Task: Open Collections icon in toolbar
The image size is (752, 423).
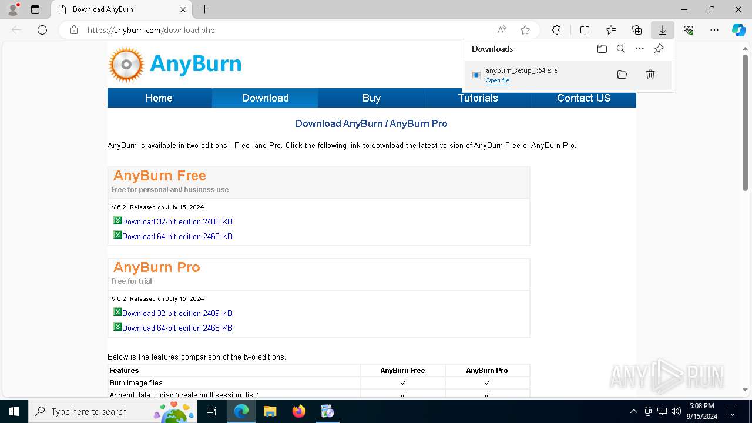Action: (637, 30)
